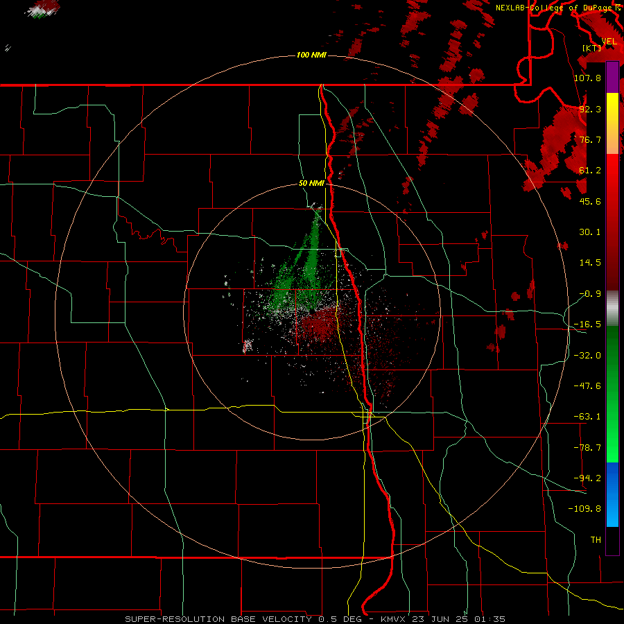Screen dimensions: 624x624
Task: Click the 50 NMI range ring label
Action: [x=311, y=184]
